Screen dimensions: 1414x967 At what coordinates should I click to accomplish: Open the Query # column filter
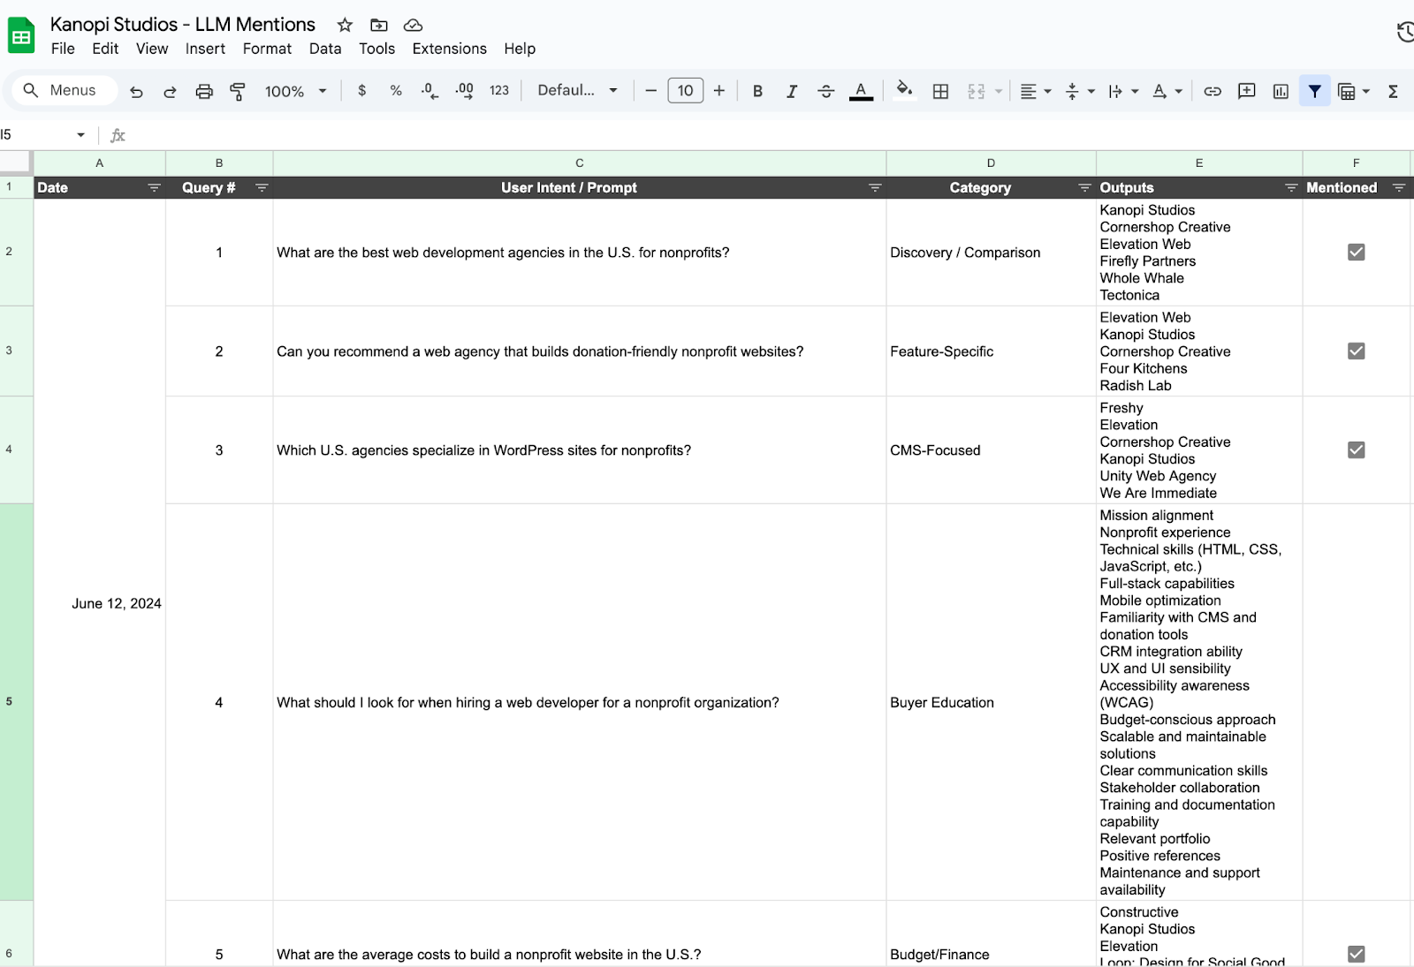[x=262, y=188]
